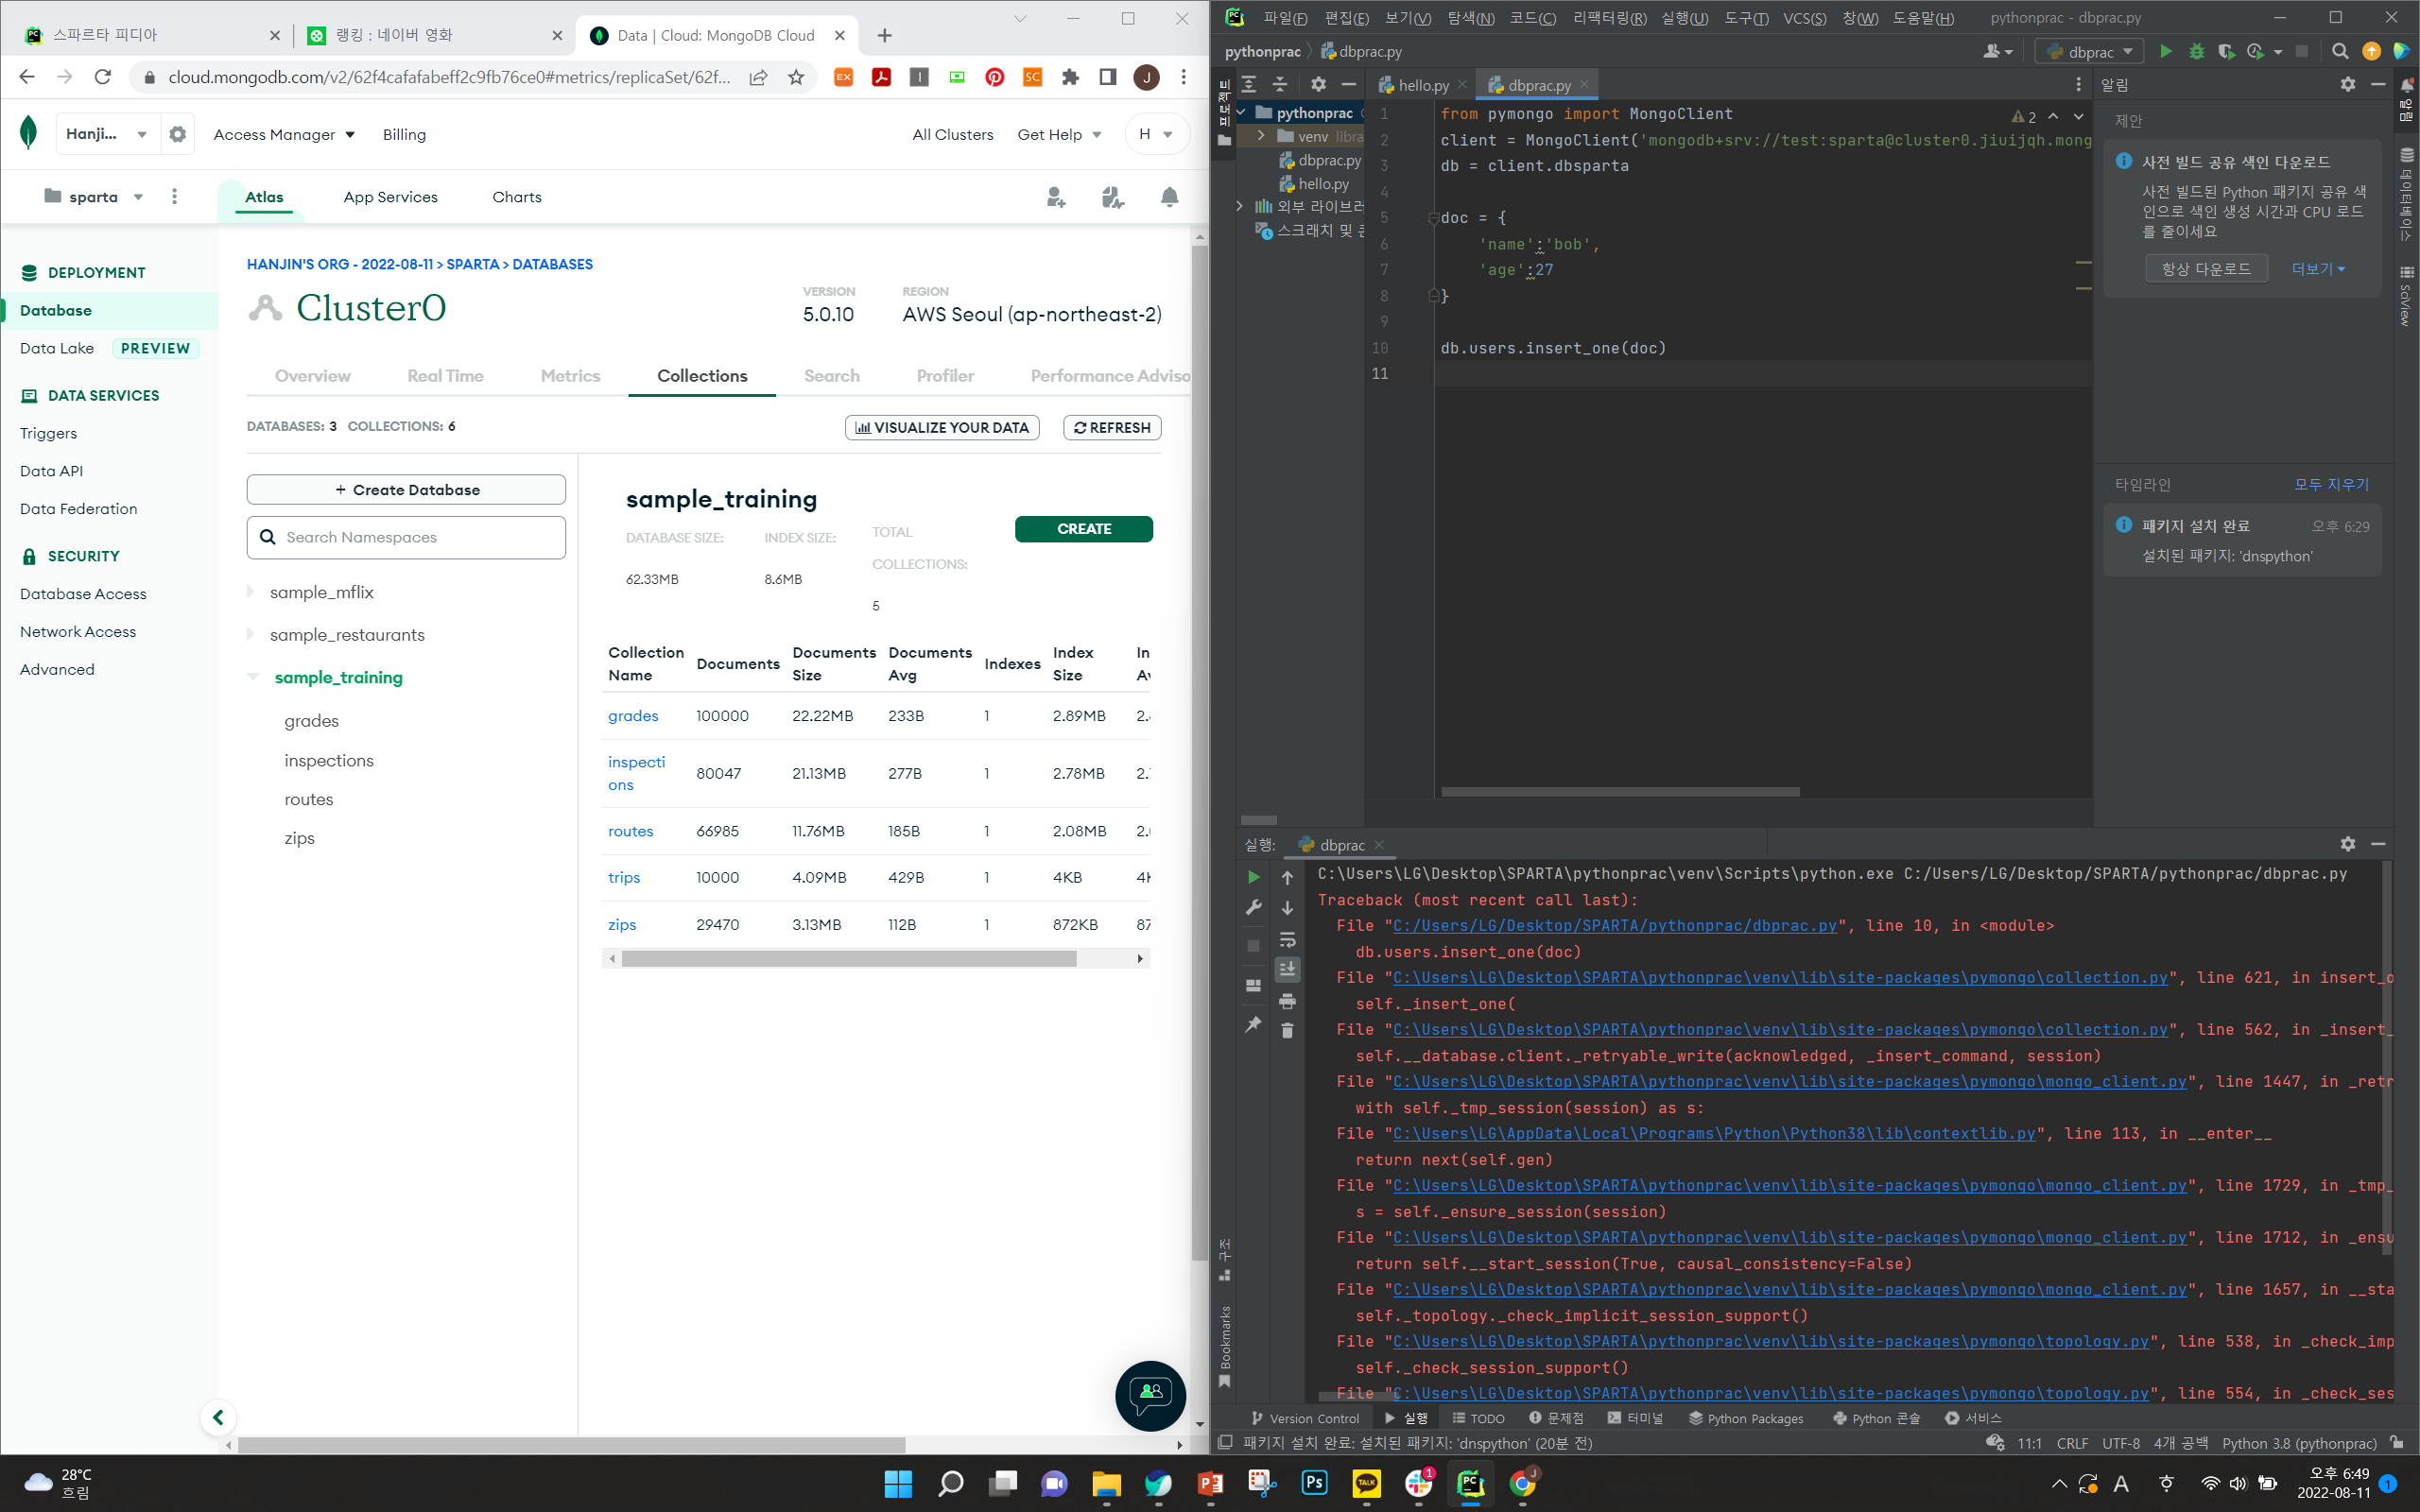This screenshot has width=2420, height=1512.
Task: Open MongoDB organization settings gear
Action: coord(177,134)
